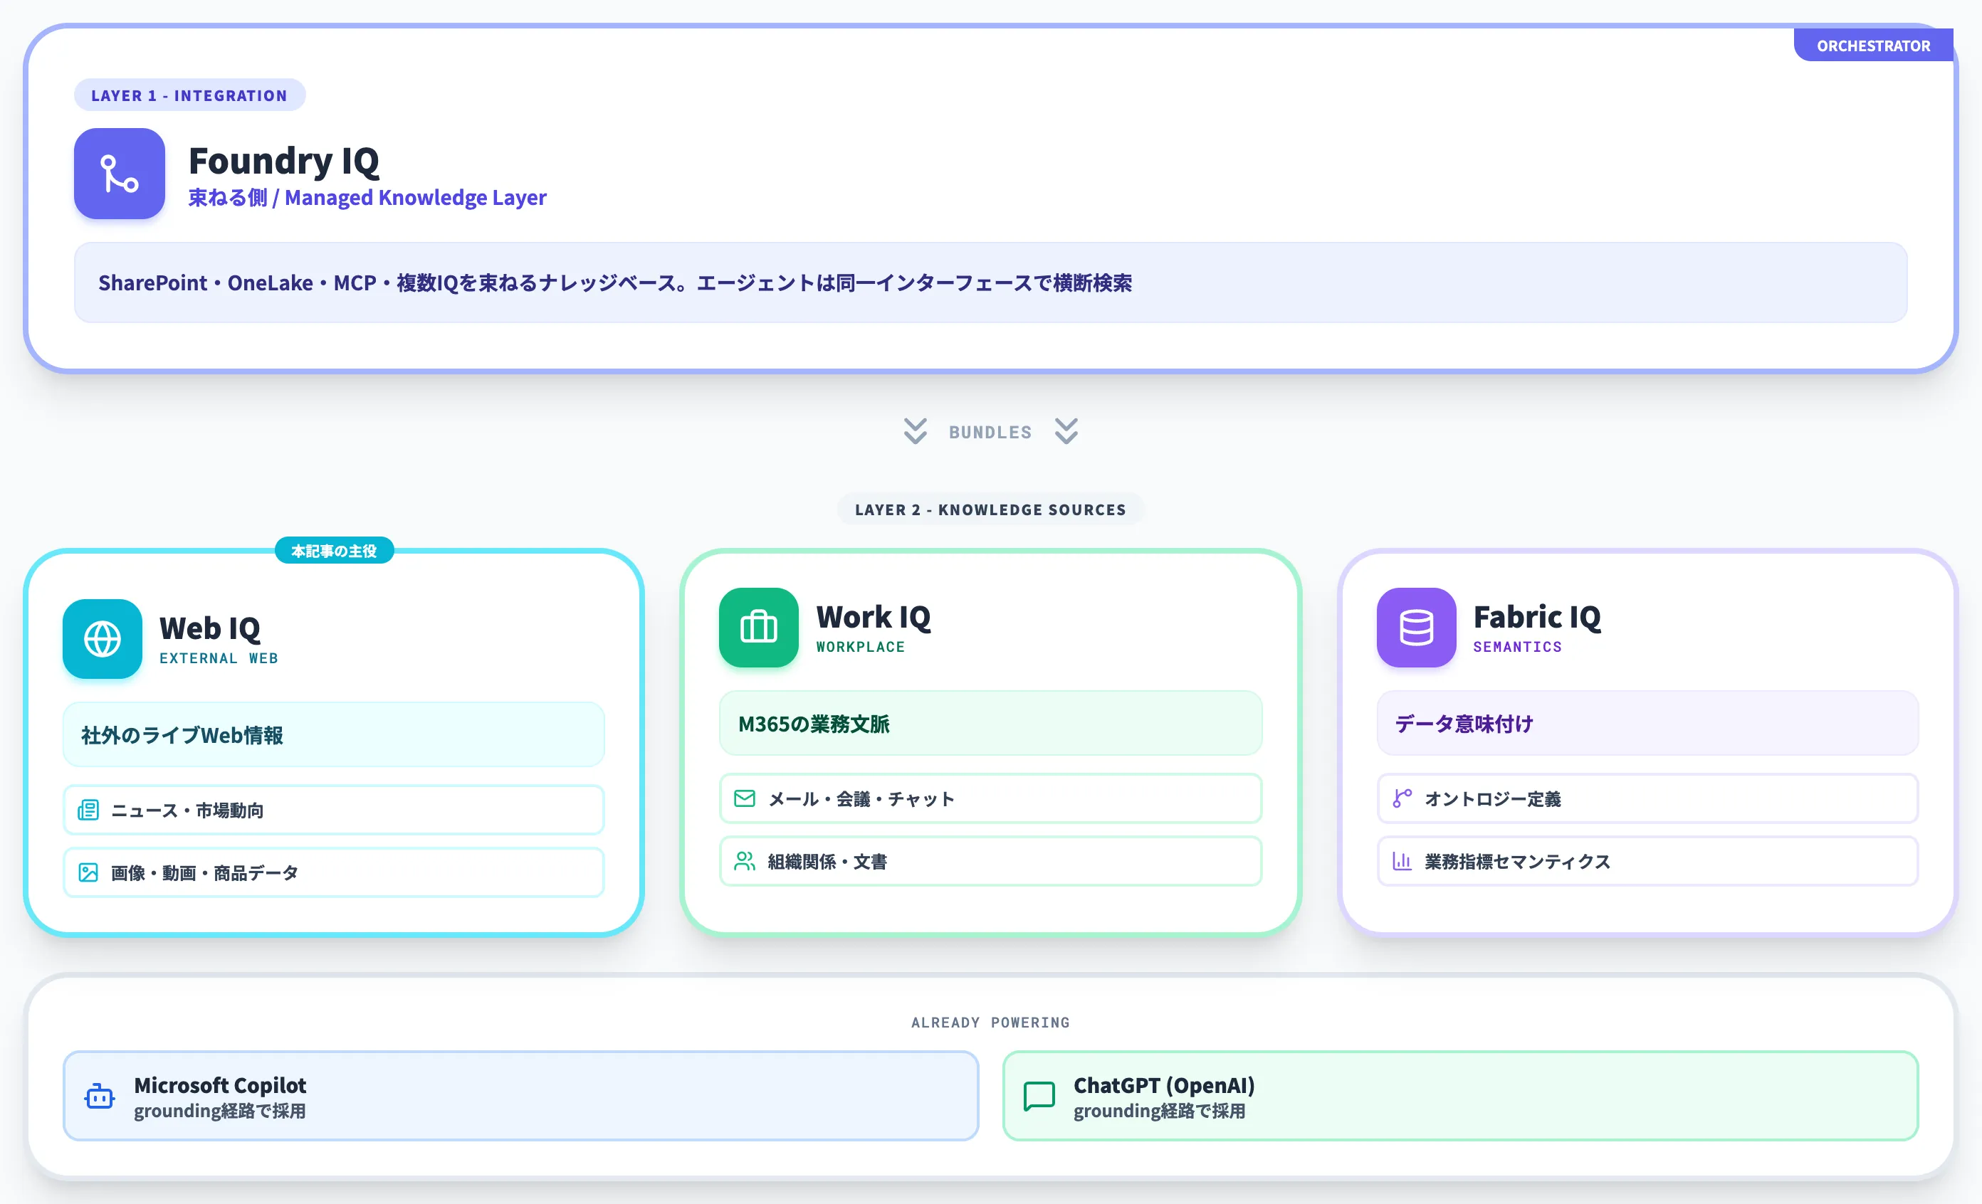
Task: Click the newspaper icon beside ニュース・市場動向
Action: tap(88, 810)
